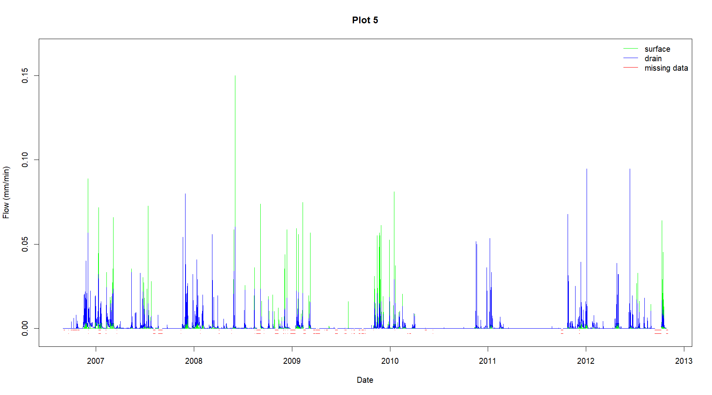Click the "drain" legend label
Screen dimensions: 712x395
point(653,58)
